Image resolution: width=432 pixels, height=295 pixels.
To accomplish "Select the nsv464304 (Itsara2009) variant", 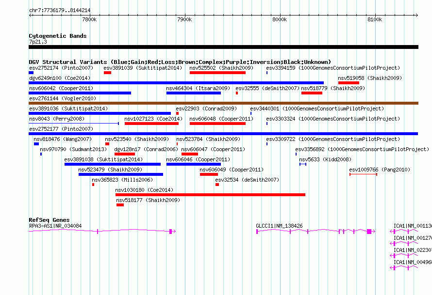I will tap(193, 93).
